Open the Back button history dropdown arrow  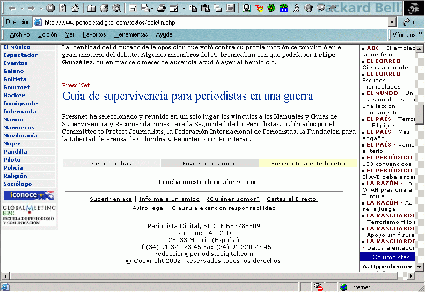pyautogui.click(x=21, y=9)
